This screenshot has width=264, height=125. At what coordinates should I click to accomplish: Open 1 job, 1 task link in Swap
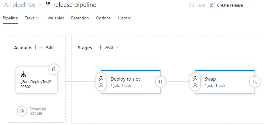point(215,85)
